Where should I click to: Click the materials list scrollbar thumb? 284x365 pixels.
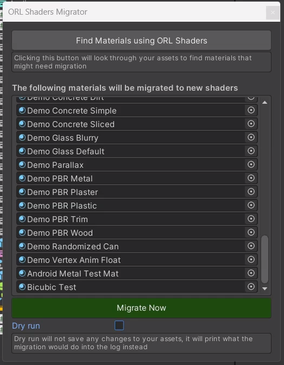coord(264,259)
